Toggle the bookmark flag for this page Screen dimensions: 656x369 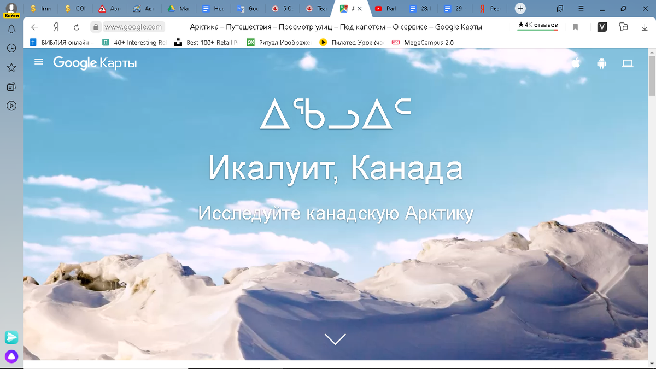click(x=576, y=26)
